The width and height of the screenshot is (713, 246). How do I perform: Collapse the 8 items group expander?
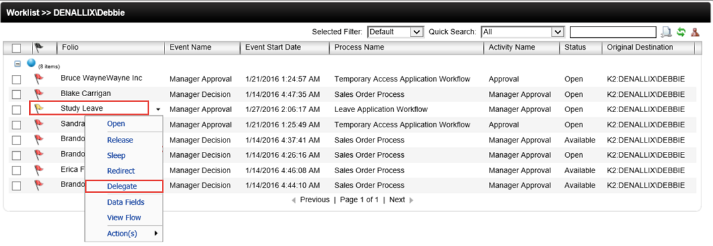click(18, 64)
